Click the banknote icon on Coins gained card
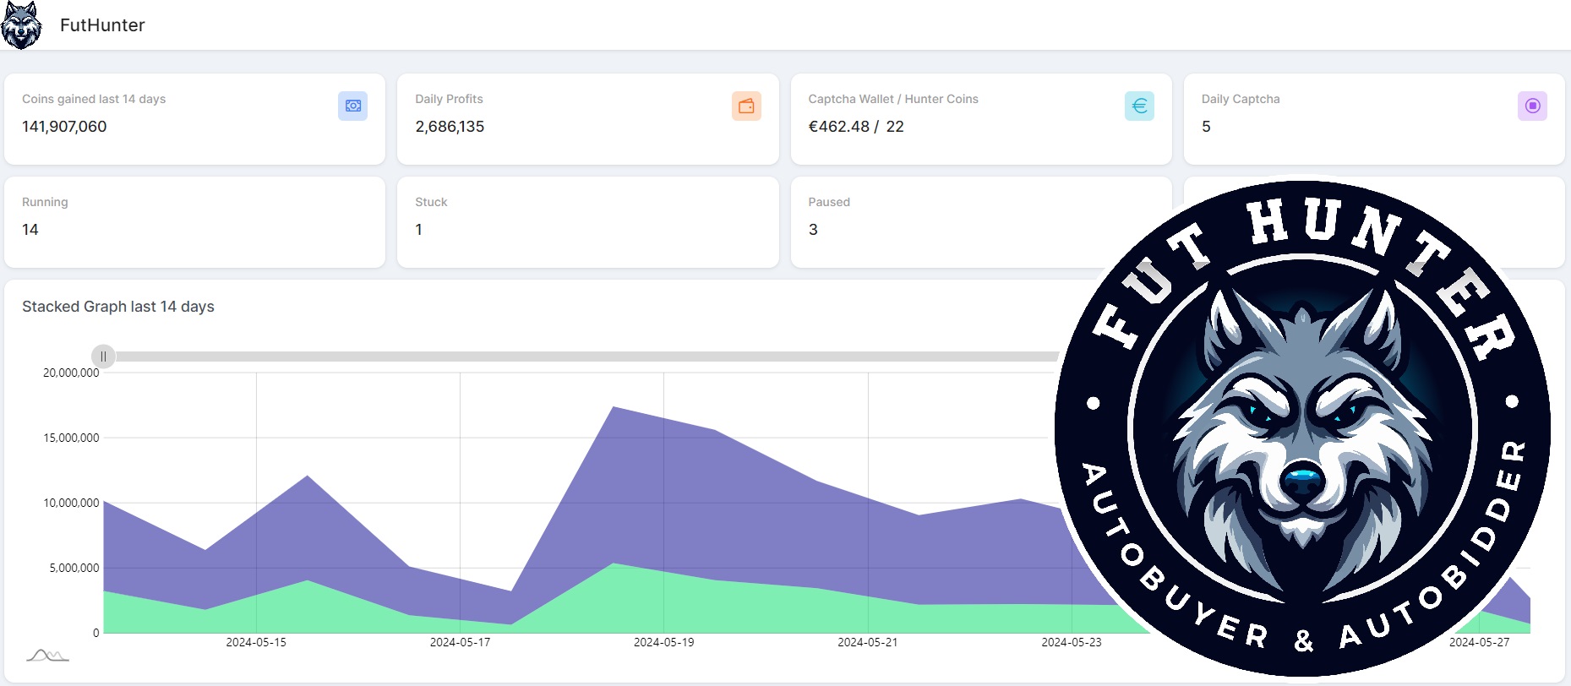The width and height of the screenshot is (1571, 686). (x=352, y=106)
